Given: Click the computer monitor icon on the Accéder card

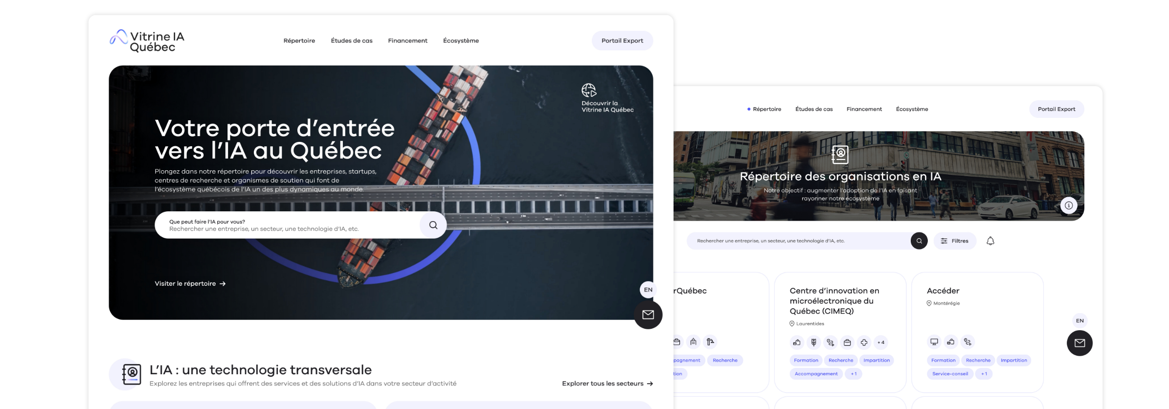Looking at the screenshot, I should [x=934, y=342].
